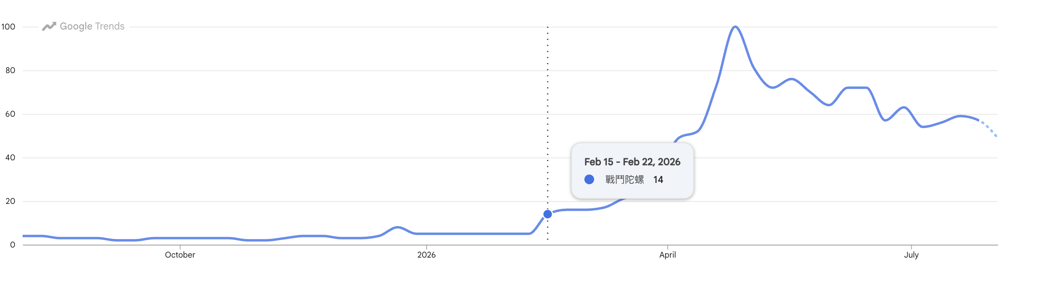The height and width of the screenshot is (302, 1055).
Task: Click the October label on the x-axis
Action: 180,254
